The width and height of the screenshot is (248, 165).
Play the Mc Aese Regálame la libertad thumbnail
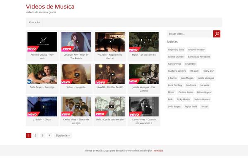point(110,42)
